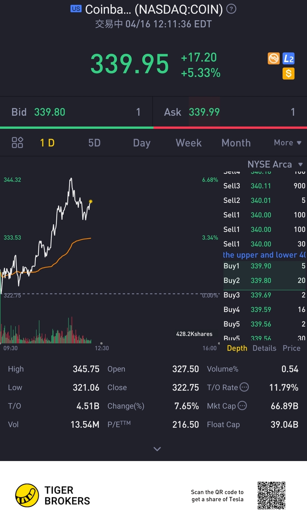The height and width of the screenshot is (530, 307).
Task: Tap the orange no-short icon
Action: tap(274, 58)
